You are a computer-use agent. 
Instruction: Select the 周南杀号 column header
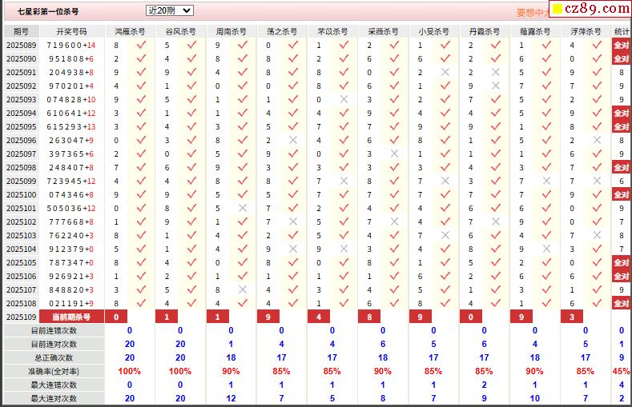(231, 31)
